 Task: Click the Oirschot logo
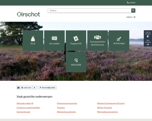(28, 14)
